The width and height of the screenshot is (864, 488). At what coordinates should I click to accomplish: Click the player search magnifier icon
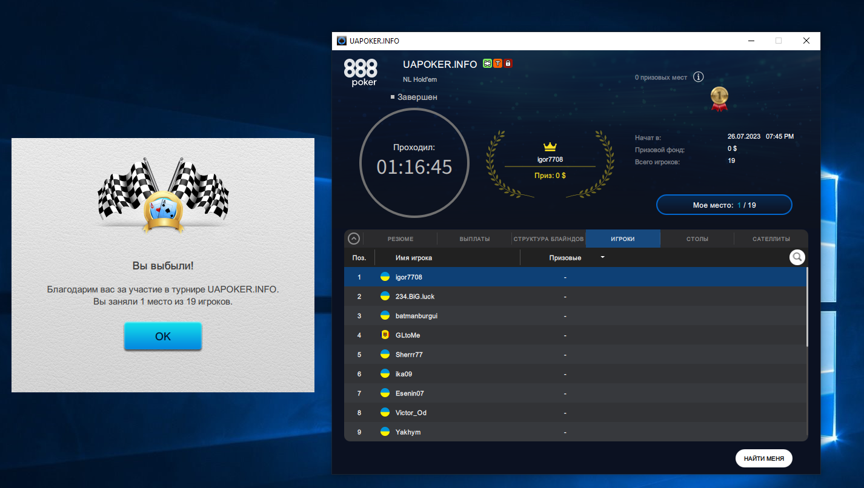coord(797,257)
